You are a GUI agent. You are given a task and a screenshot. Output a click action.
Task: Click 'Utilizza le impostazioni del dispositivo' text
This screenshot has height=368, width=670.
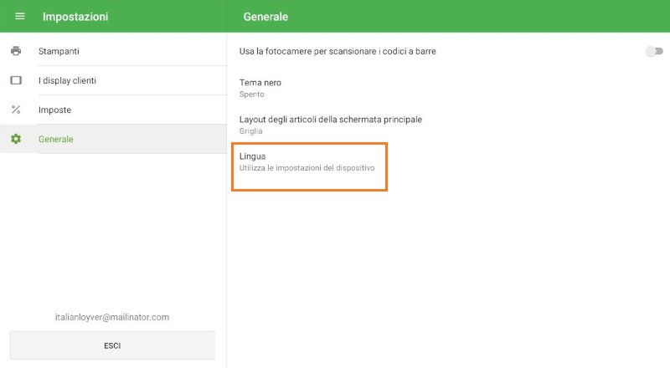(x=307, y=168)
